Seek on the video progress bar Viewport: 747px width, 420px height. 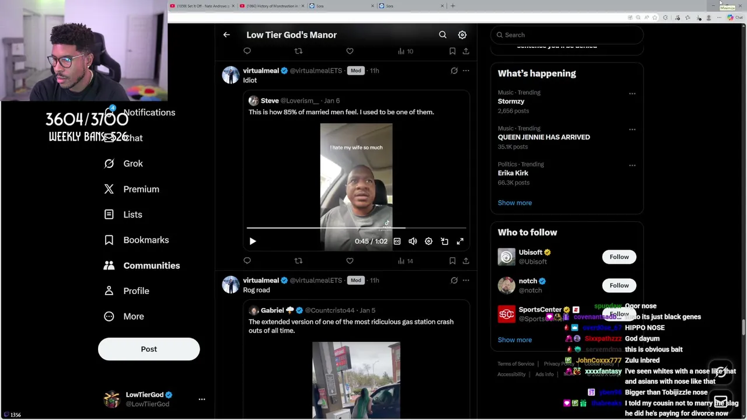point(356,228)
